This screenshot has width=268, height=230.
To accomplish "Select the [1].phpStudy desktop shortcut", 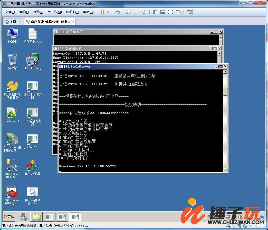I will pos(33,62).
